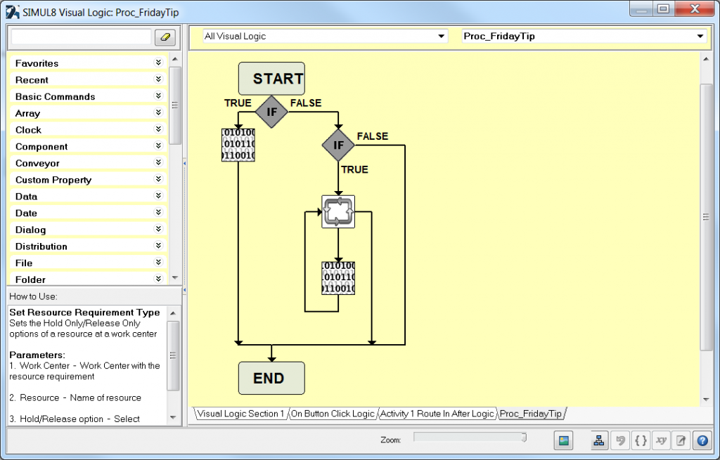Image resolution: width=720 pixels, height=460 pixels.
Task: Adjust the Zoom slider handle
Action: point(524,438)
